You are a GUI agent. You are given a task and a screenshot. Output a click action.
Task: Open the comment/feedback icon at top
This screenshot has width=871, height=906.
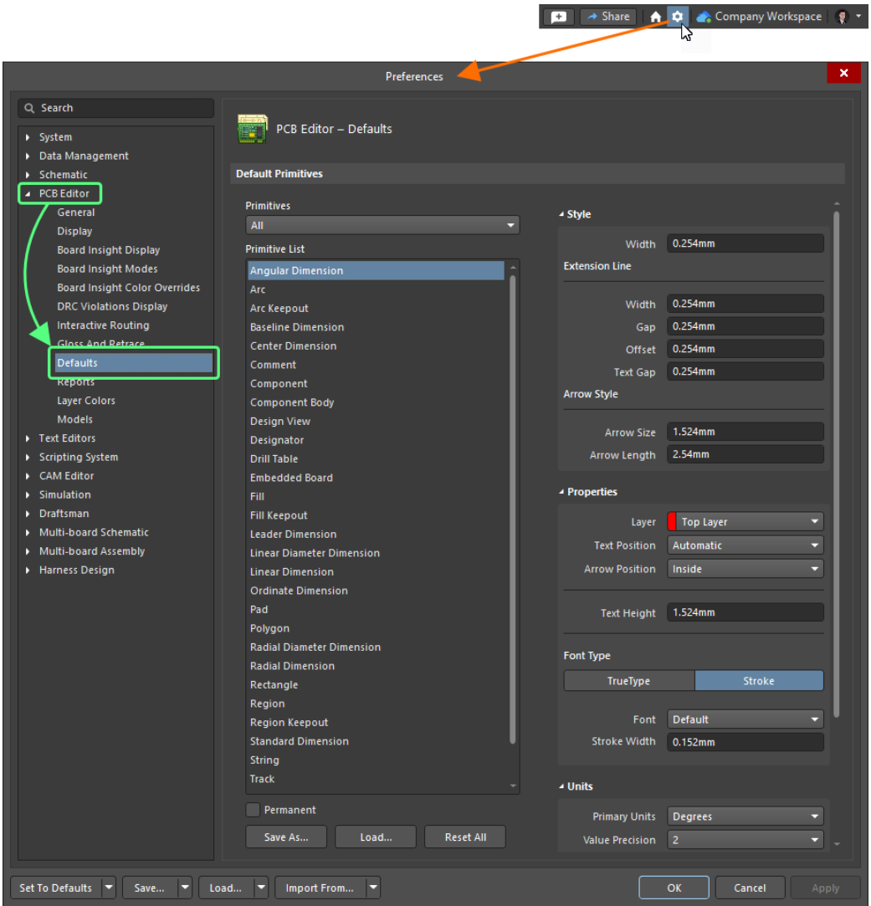[558, 17]
